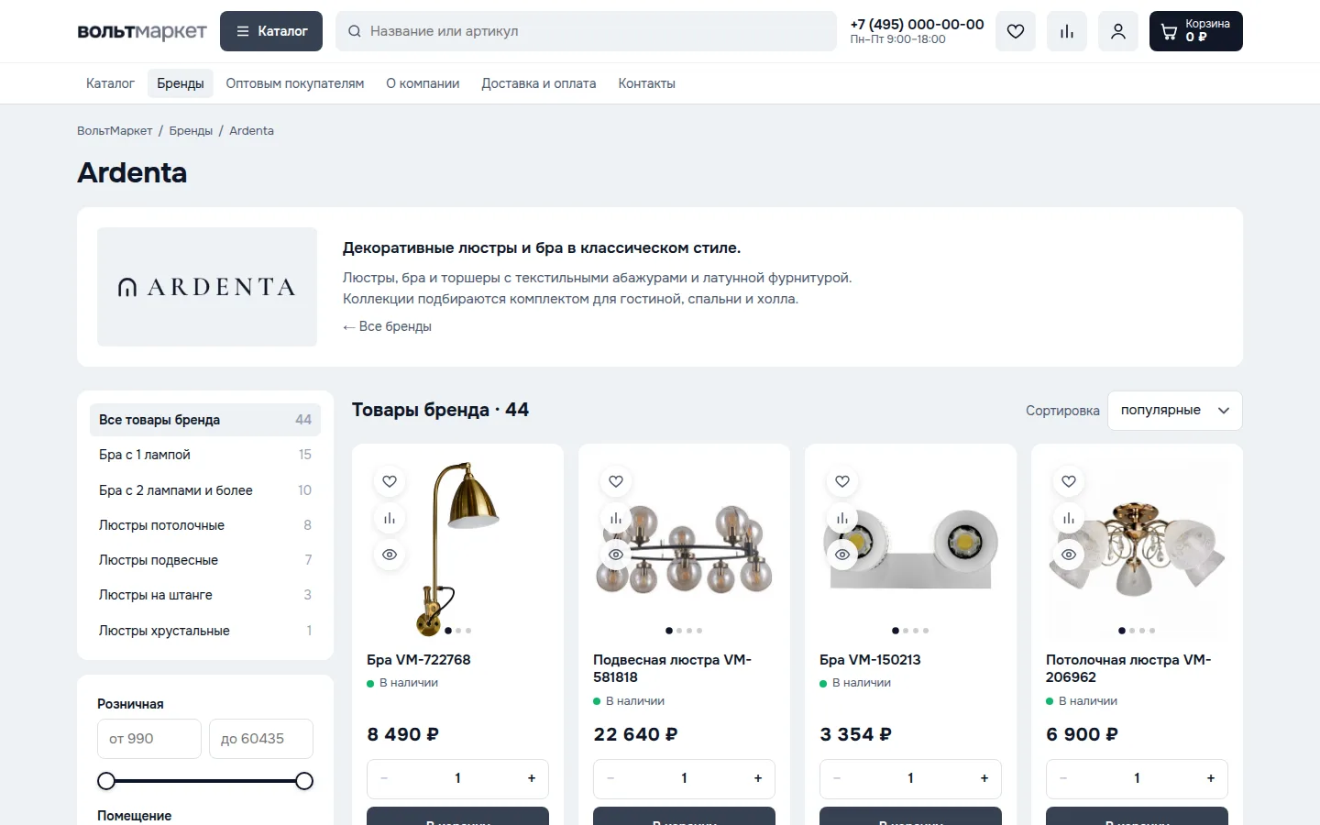Decrease quantity for Бра VM-150213
Viewport: 1320px width, 825px height.
tap(837, 778)
